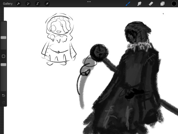Open the Adjustments magic wand menu
178x134 pixels.
point(28,4)
